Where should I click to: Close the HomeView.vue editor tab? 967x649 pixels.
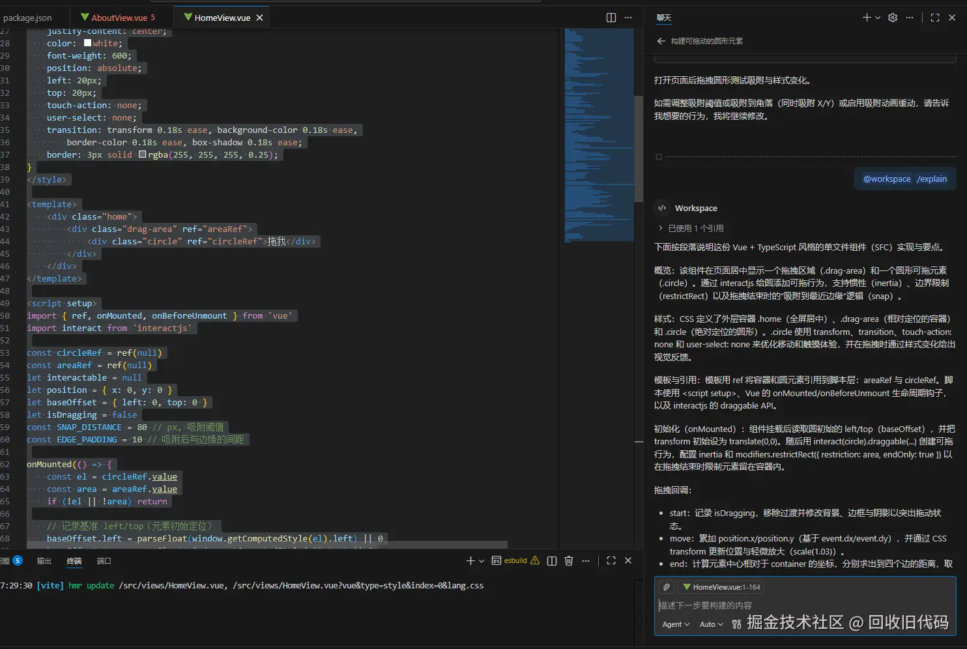point(259,18)
